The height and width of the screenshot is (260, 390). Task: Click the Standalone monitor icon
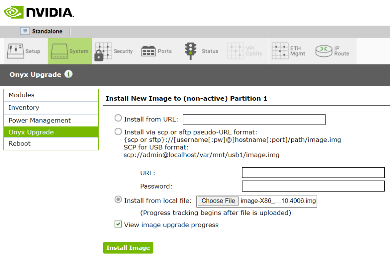(25, 31)
